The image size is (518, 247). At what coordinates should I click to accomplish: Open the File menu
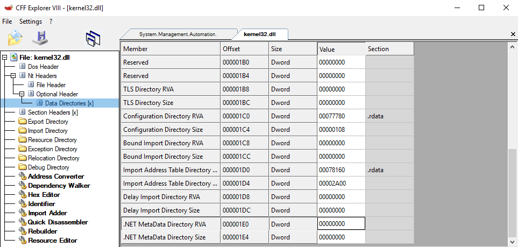point(7,22)
